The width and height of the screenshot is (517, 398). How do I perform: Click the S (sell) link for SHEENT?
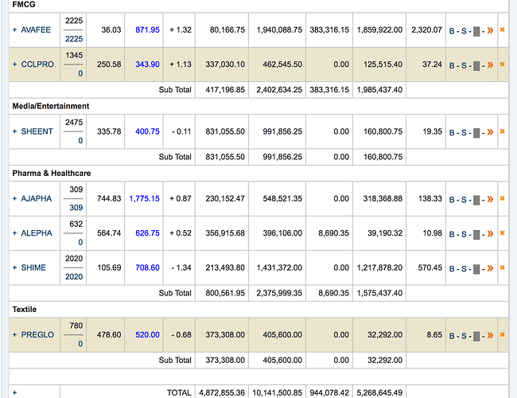[x=464, y=133]
